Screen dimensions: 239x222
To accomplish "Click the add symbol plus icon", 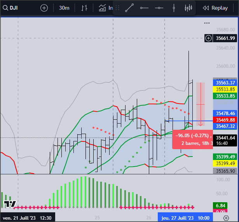I will [x=44, y=8].
